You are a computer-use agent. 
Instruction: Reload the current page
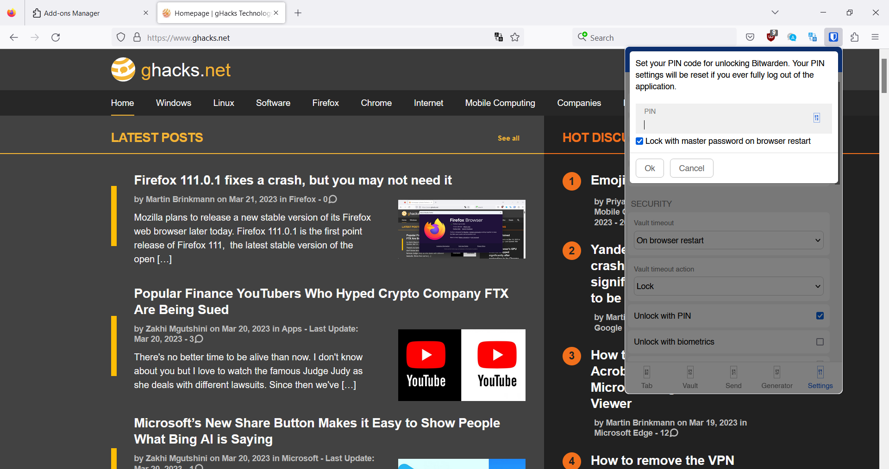click(x=56, y=37)
